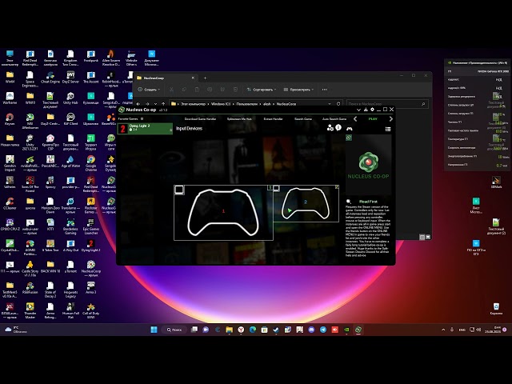Click the download icon in Nucleus title bar

(366, 110)
